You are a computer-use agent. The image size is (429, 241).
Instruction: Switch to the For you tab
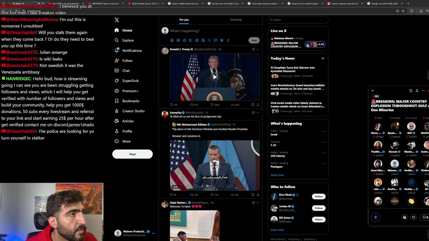point(184,20)
